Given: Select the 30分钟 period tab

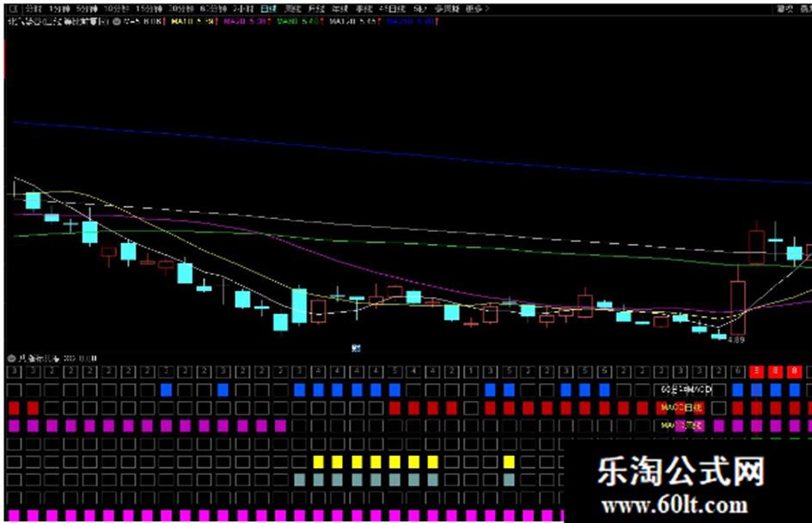Looking at the screenshot, I should coord(181,9).
